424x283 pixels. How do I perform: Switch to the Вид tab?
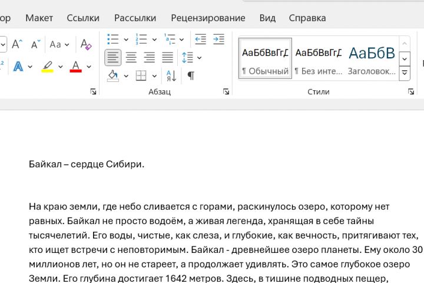267,18
